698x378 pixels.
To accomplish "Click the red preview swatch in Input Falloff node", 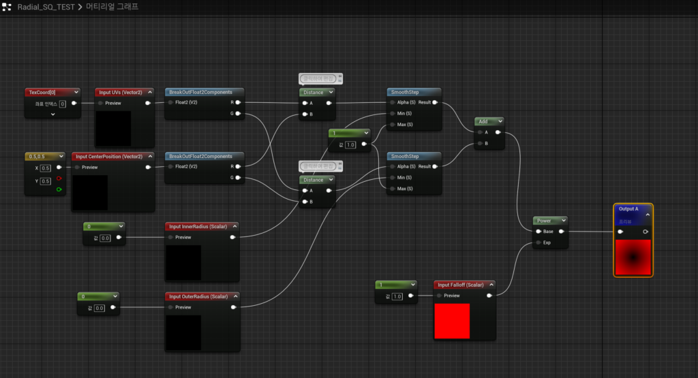I will (452, 321).
